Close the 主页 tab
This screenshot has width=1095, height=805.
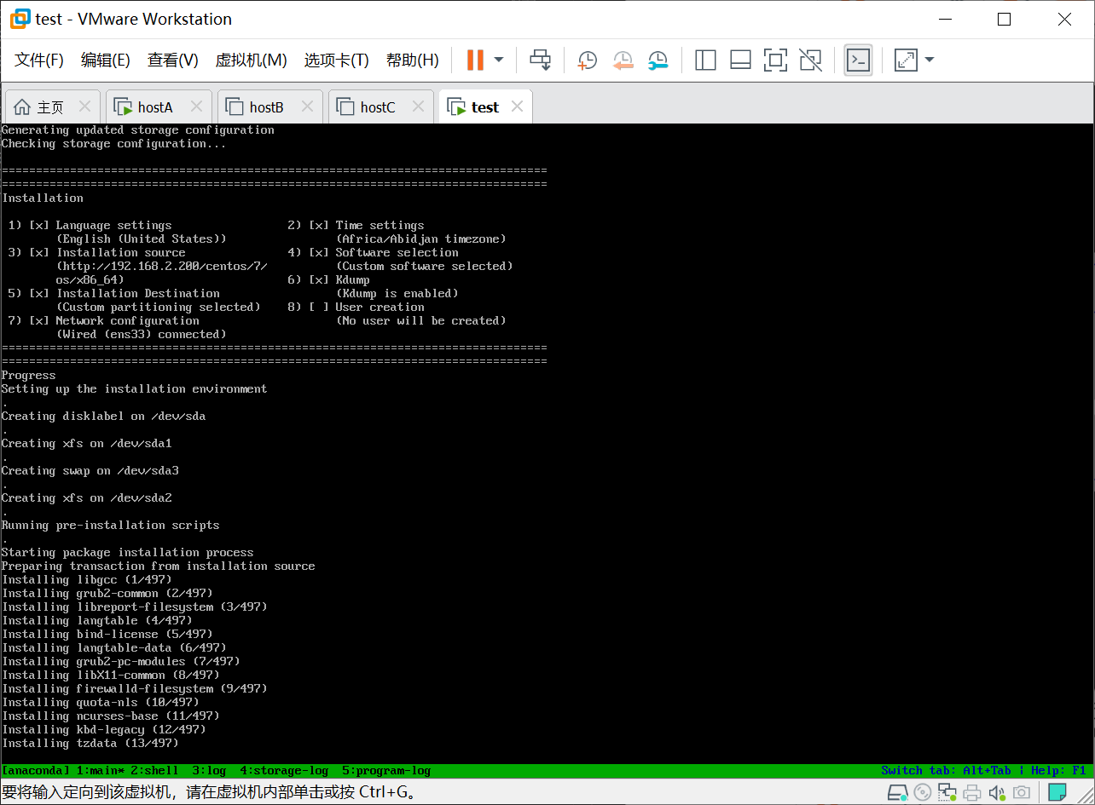(84, 106)
